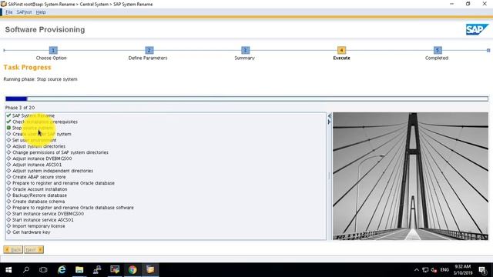Click running status icon beside Stop source system

tap(8, 128)
